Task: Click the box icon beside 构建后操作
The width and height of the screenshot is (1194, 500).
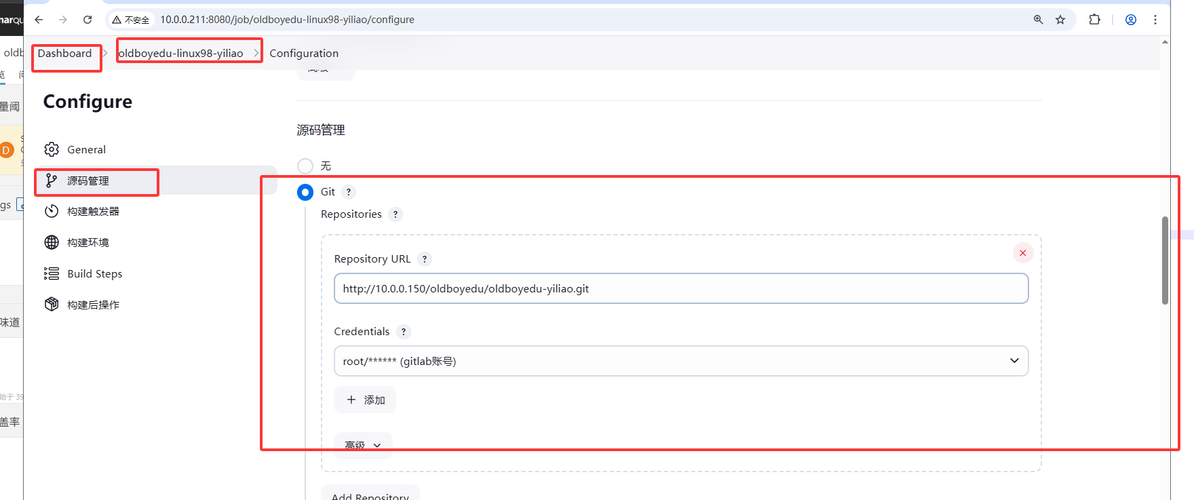Action: [x=52, y=304]
